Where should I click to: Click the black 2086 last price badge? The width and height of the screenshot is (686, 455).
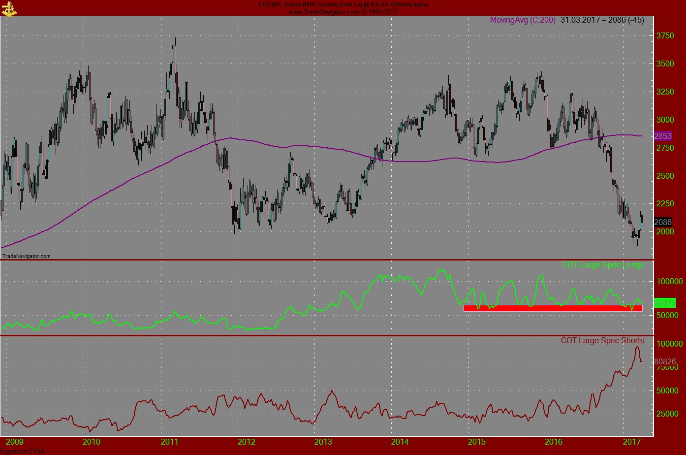tap(662, 222)
